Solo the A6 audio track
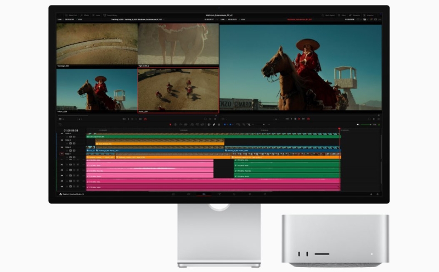The width and height of the screenshot is (439, 272). tap(74, 186)
